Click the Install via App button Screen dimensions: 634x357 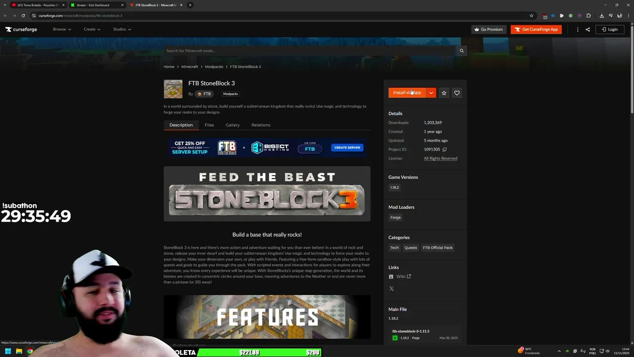[407, 93]
